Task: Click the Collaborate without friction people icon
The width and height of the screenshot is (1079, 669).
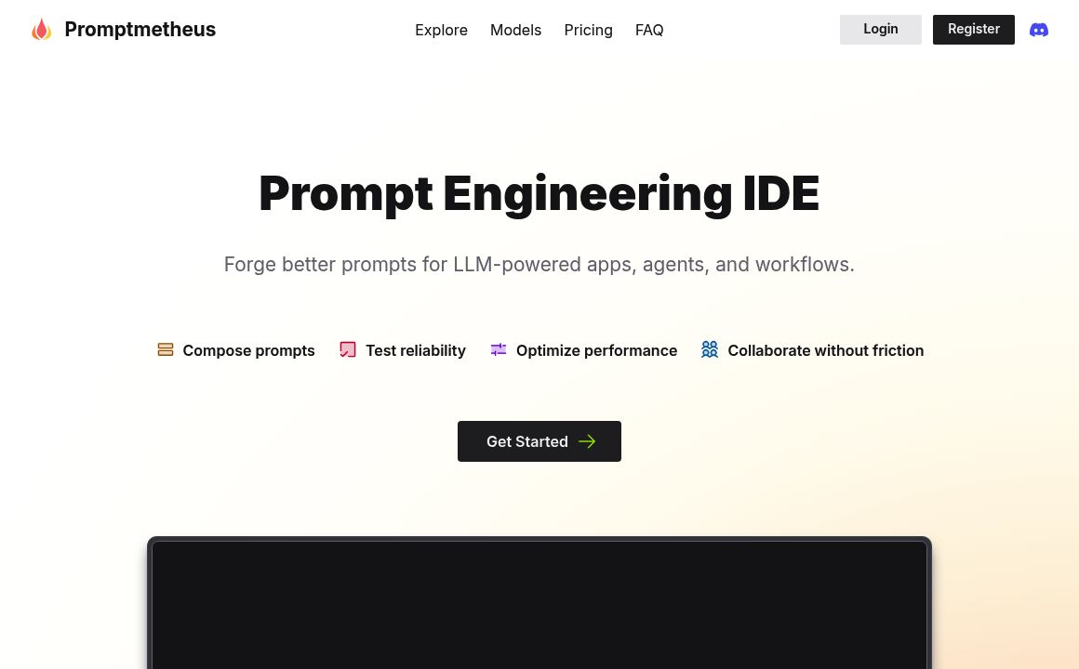Action: pyautogui.click(x=710, y=349)
